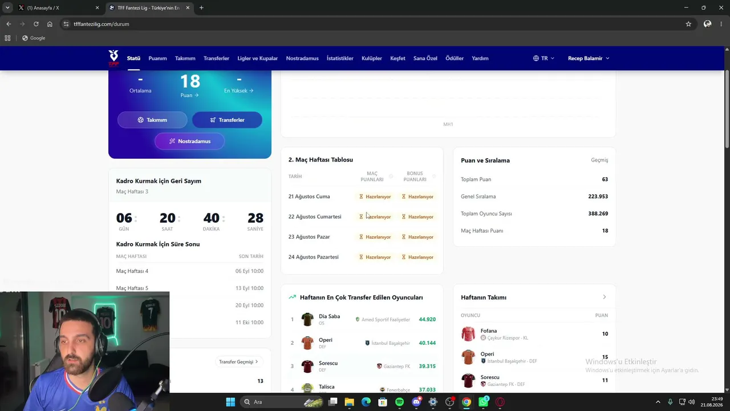The image size is (730, 411).
Task: Click the Puan arrow link under 18
Action: [189, 95]
